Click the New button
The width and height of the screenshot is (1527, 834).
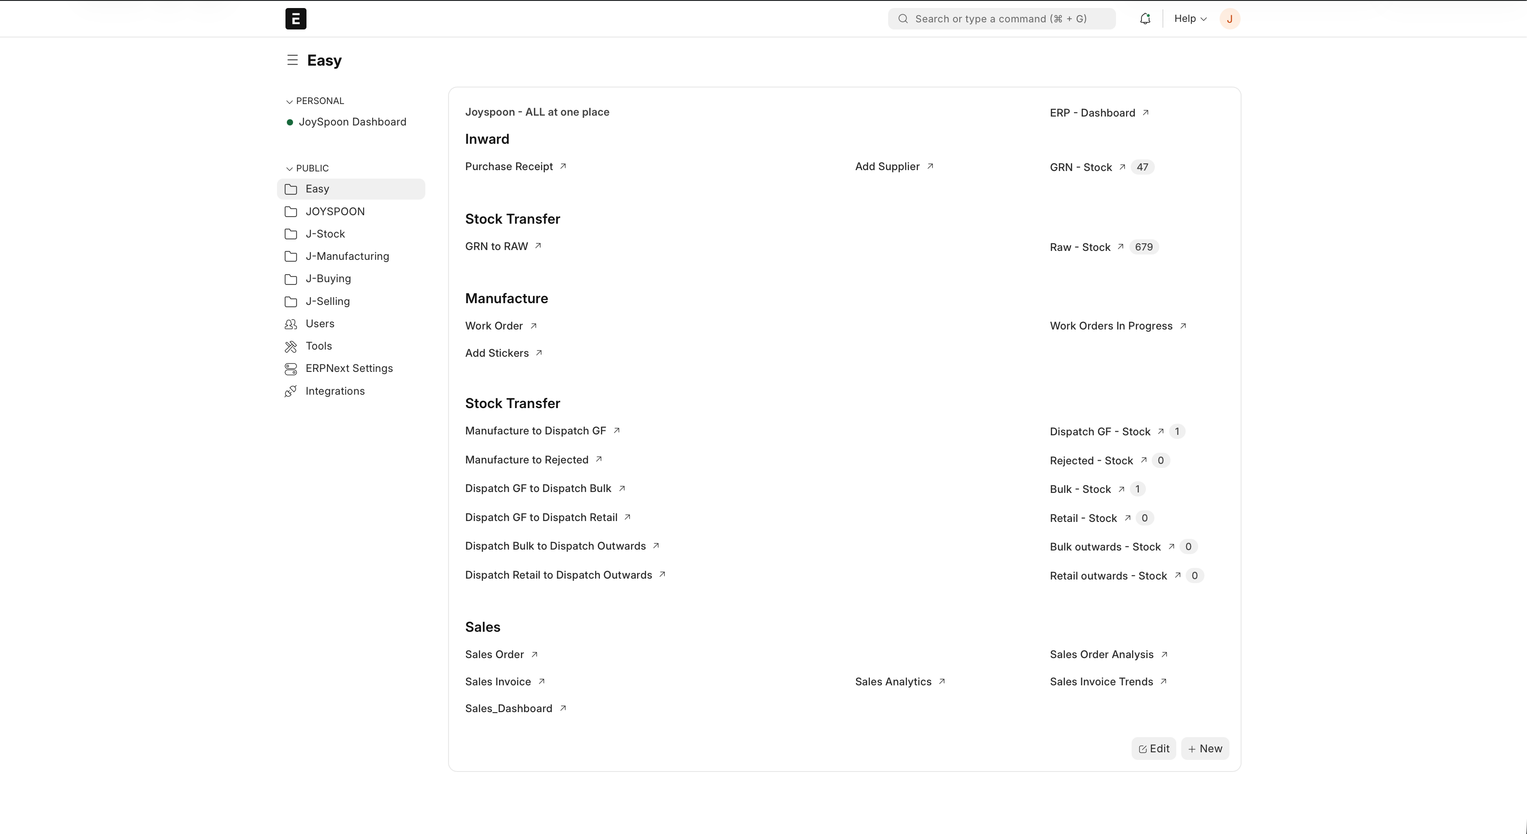click(x=1205, y=748)
